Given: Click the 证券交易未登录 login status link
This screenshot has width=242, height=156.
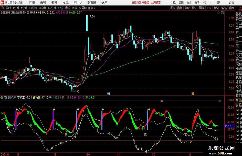Looking at the screenshot, I should [x=140, y=3].
